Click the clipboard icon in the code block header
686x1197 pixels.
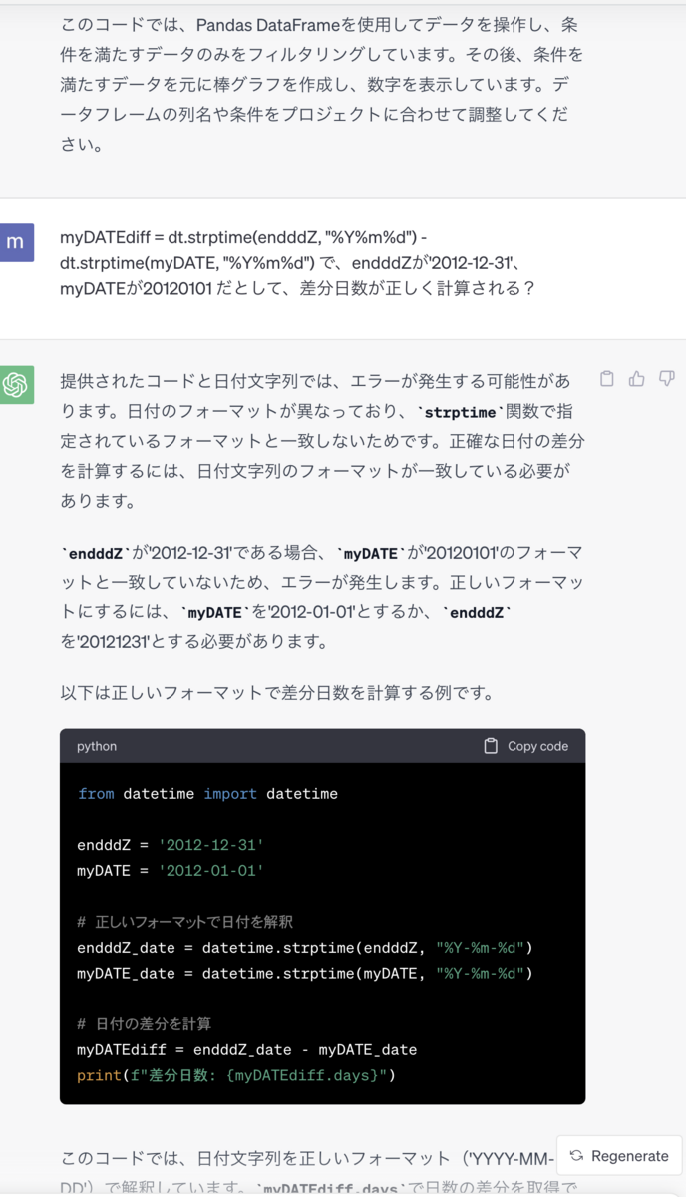490,746
